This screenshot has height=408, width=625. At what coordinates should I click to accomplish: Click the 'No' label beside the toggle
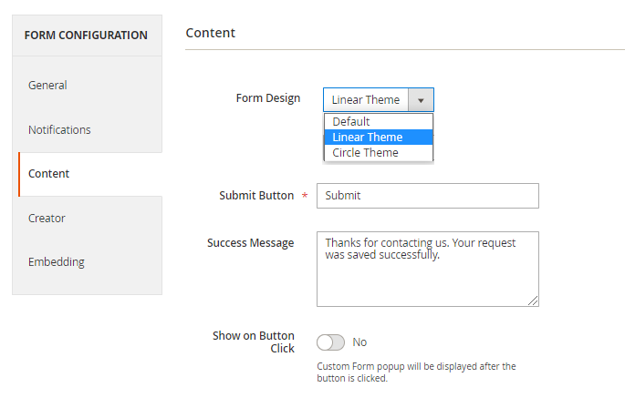point(359,342)
